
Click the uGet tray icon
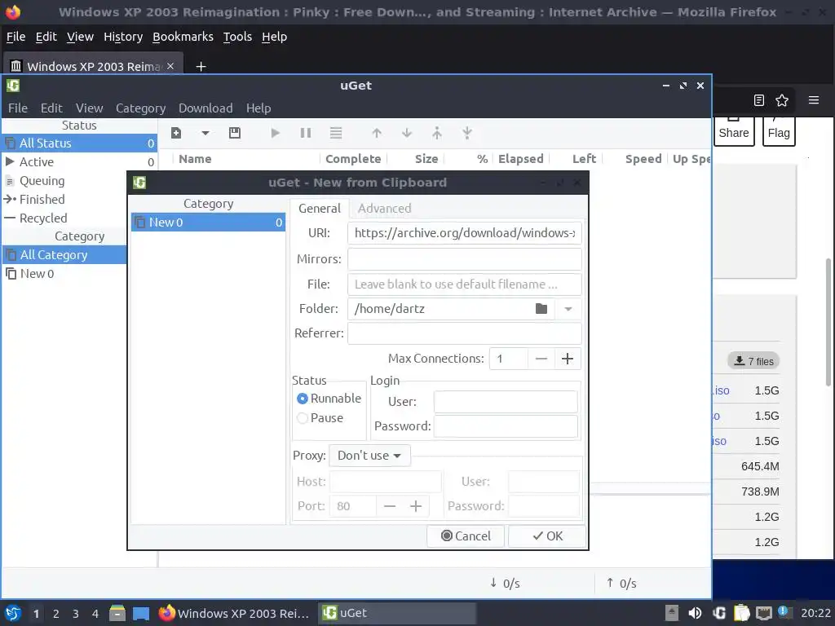click(719, 613)
